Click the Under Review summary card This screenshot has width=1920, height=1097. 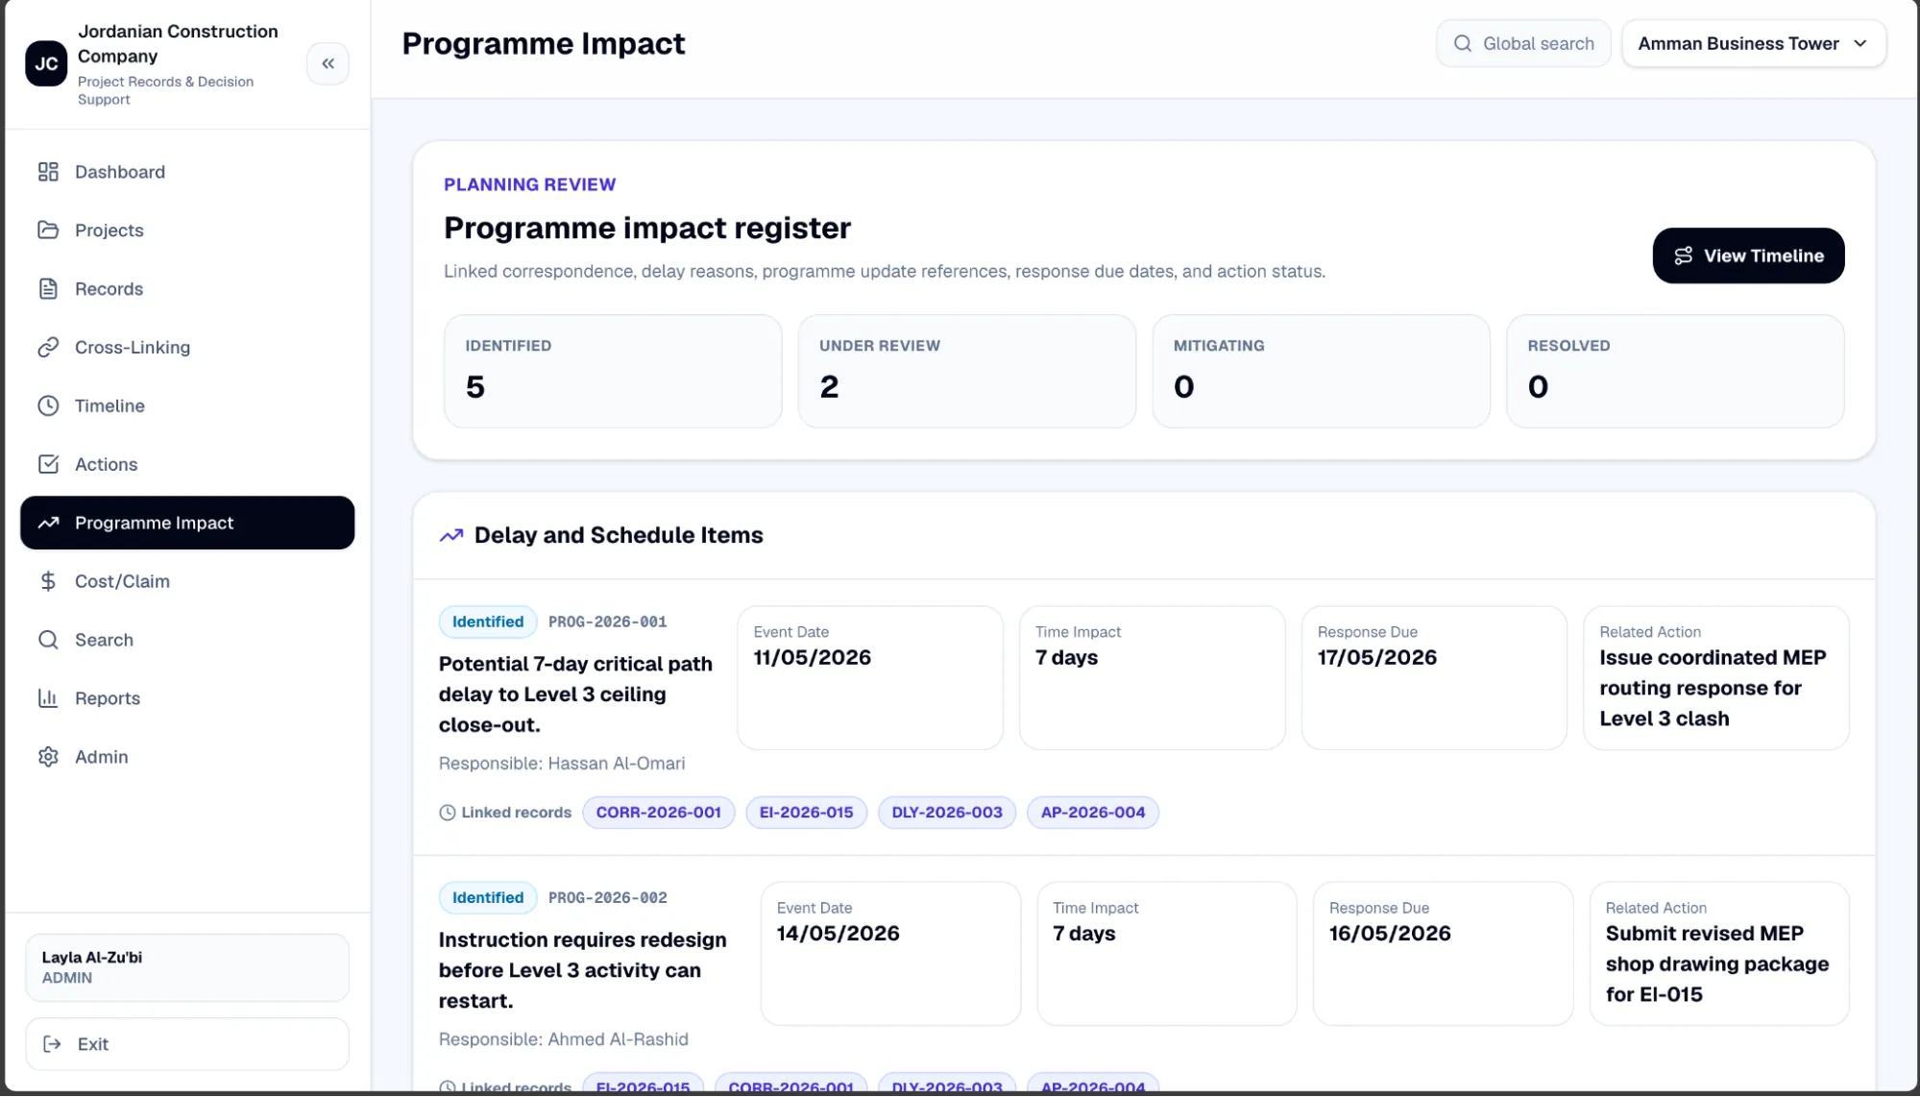coord(967,371)
